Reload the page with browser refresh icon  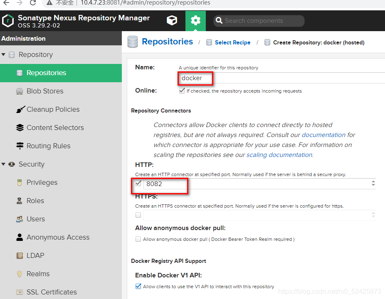click(x=33, y=2)
